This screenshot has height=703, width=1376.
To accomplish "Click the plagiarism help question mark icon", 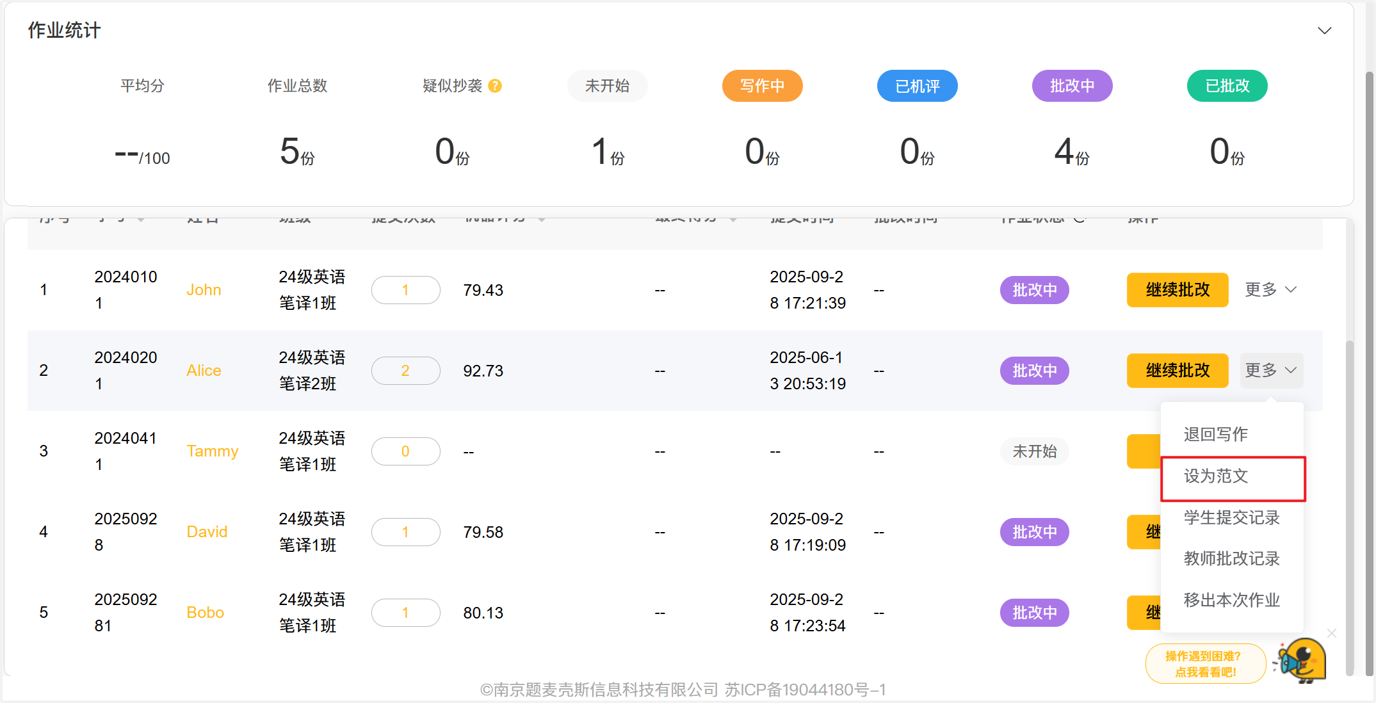I will [494, 86].
